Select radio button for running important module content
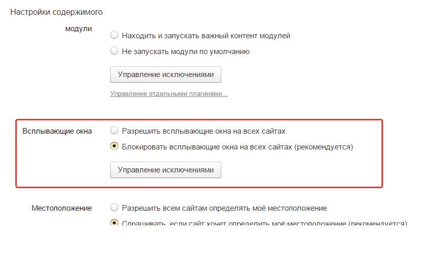Image resolution: width=433 pixels, height=253 pixels. point(114,35)
